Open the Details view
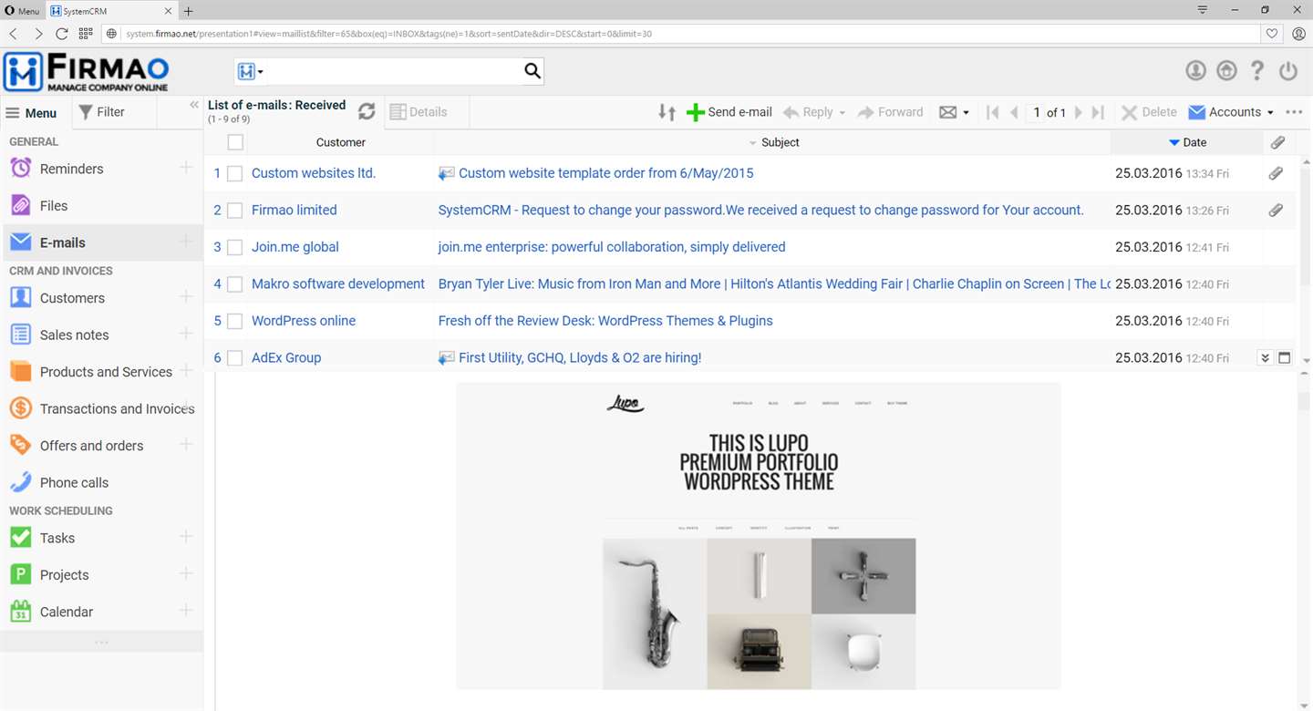1313x711 pixels. pyautogui.click(x=419, y=112)
